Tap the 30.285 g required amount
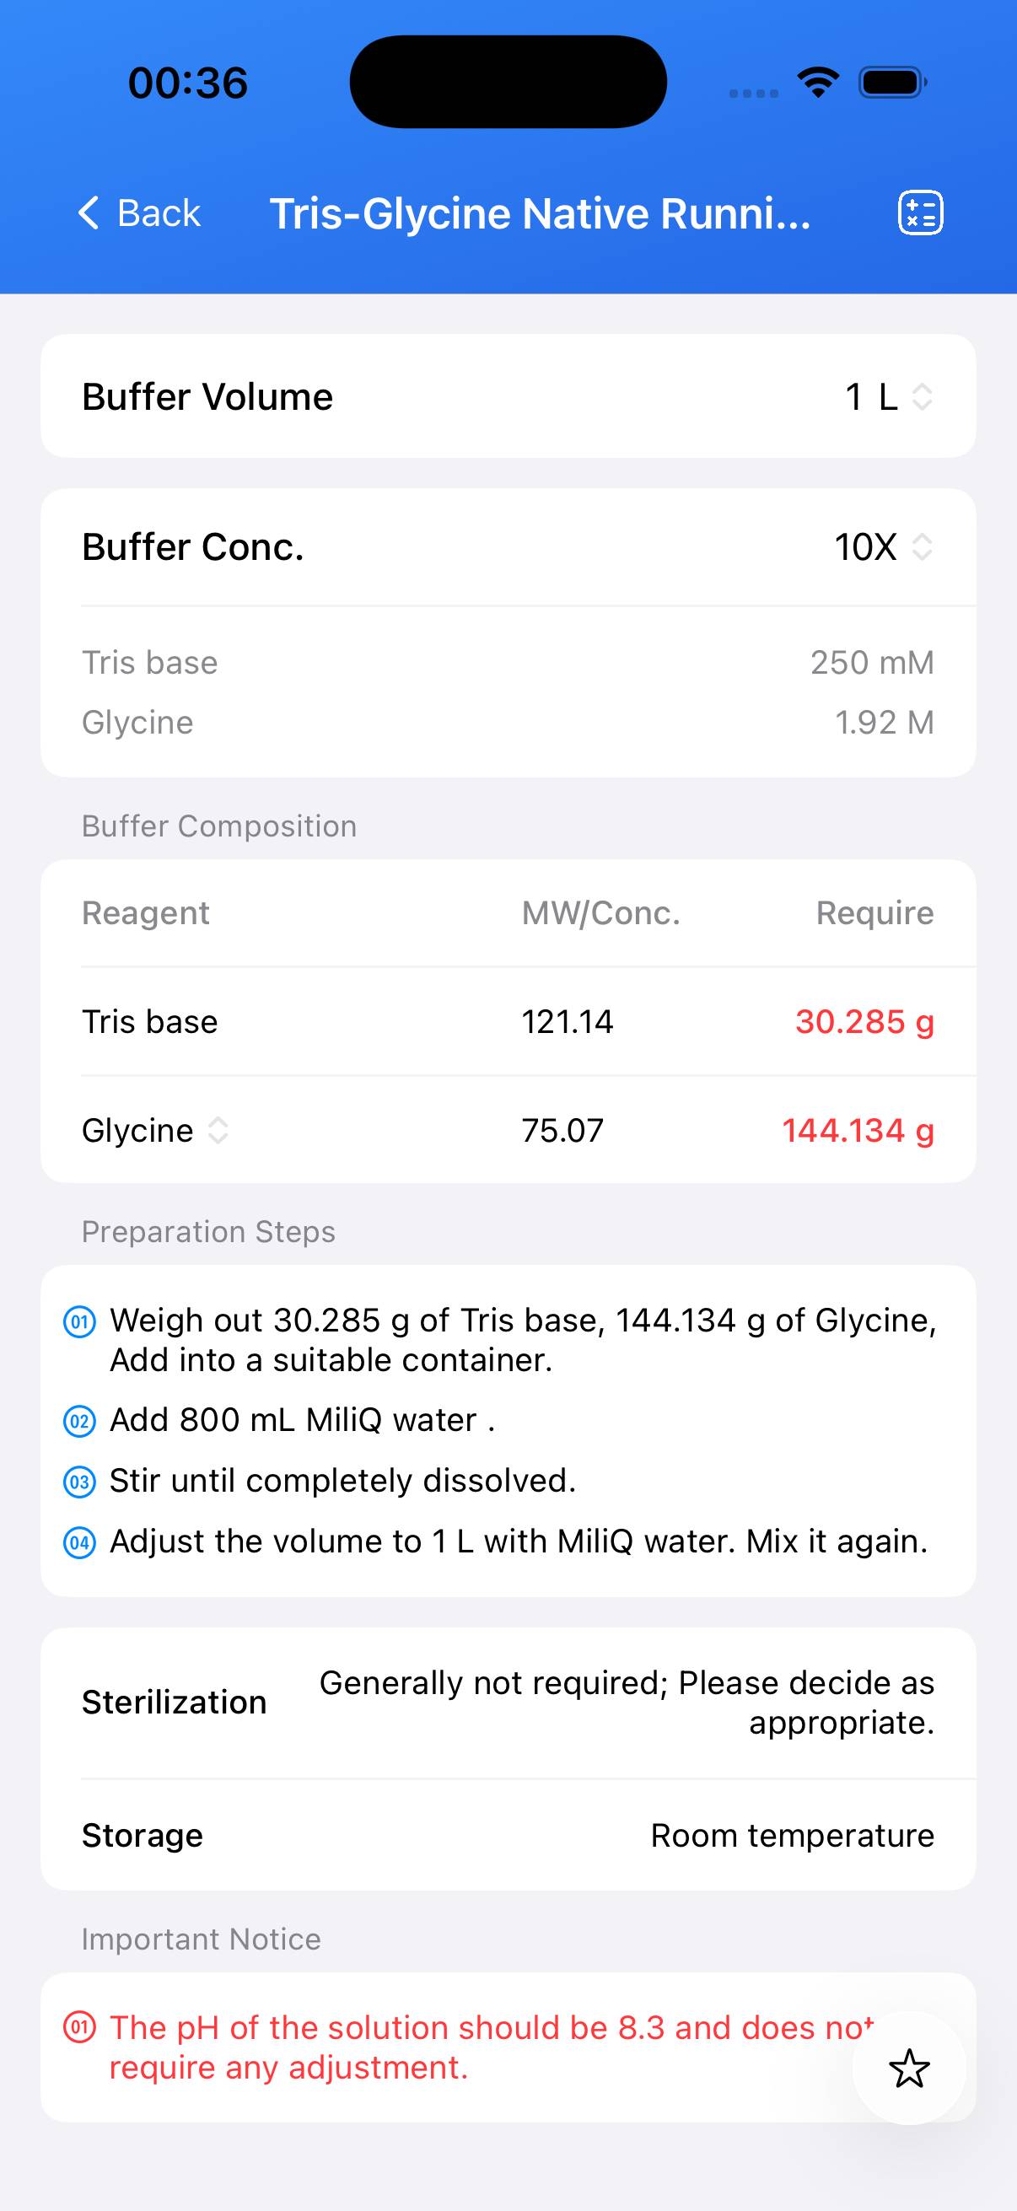The width and height of the screenshot is (1017, 2211). coord(864,1021)
